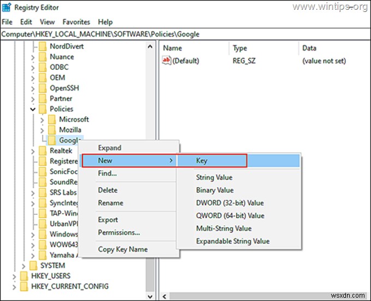
Task: Expand the ODBC key
Action: (33, 68)
